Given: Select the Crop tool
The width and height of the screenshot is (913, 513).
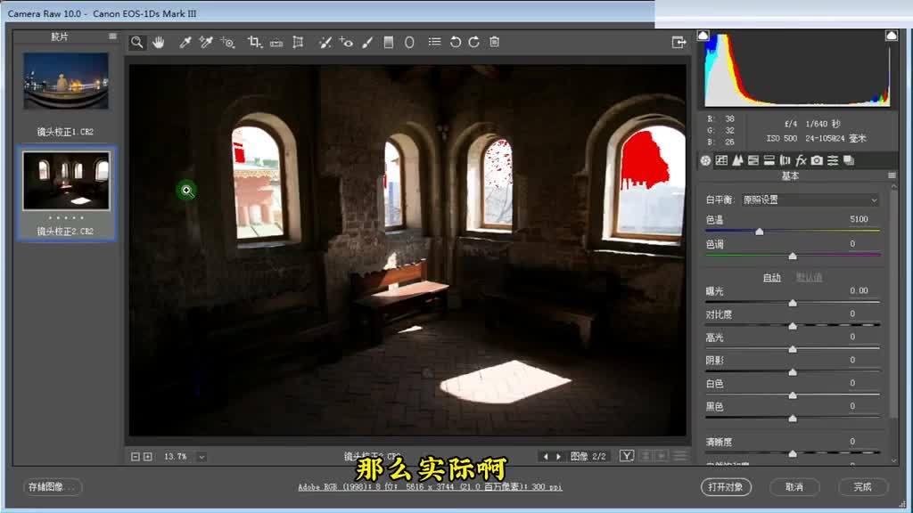Looking at the screenshot, I should tap(252, 41).
